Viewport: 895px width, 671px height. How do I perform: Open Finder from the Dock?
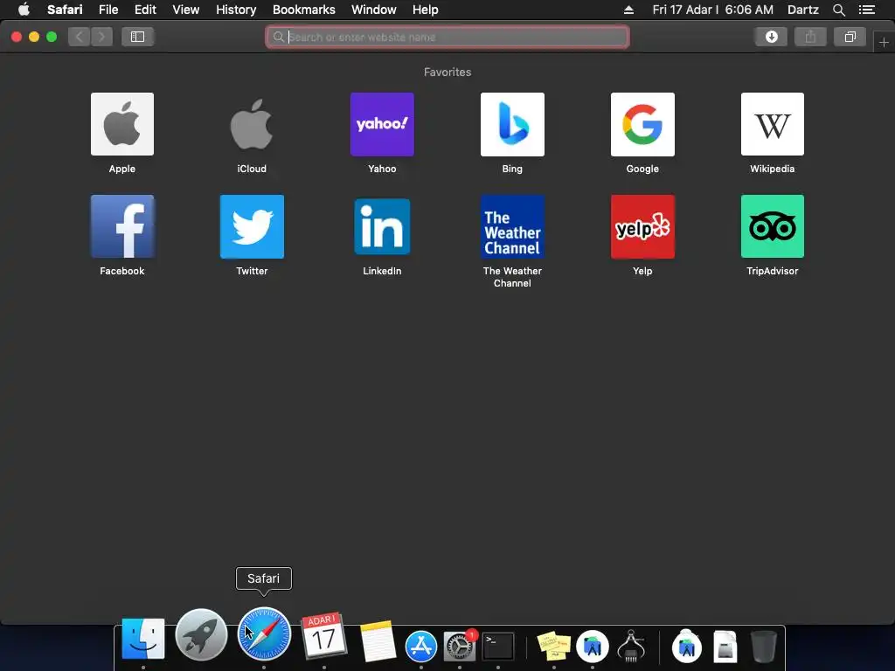[143, 639]
